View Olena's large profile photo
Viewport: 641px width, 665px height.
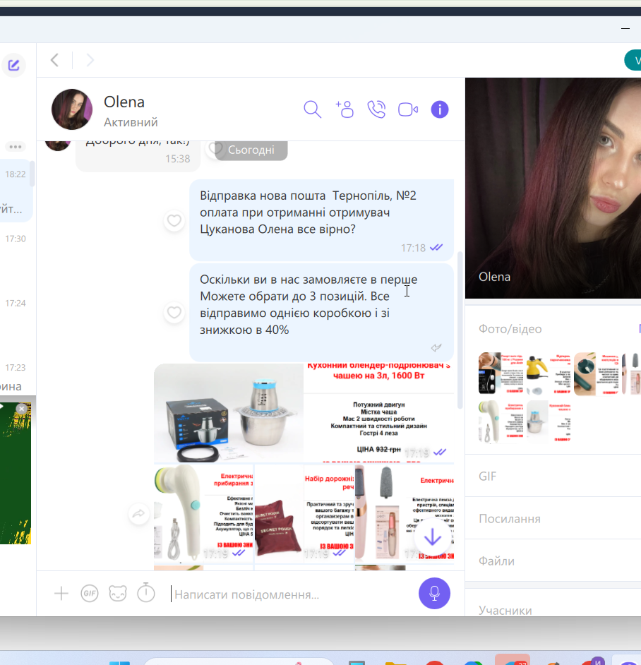point(553,188)
